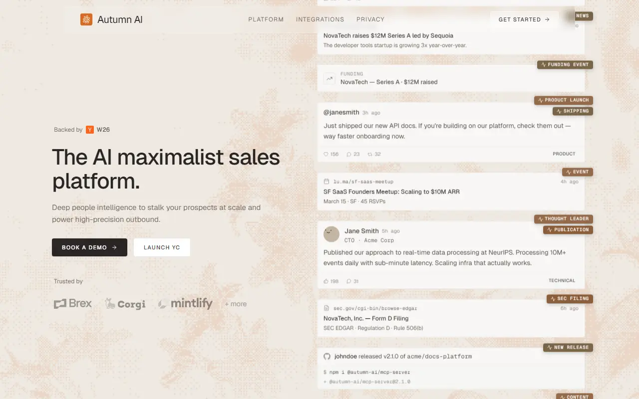639x399 pixels.
Task: Click the Get Started button
Action: (524, 19)
